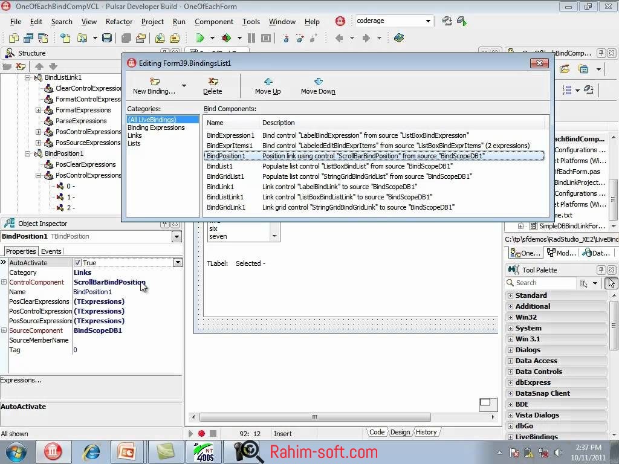Switch to the History tab
The height and width of the screenshot is (464, 619).
[x=426, y=432]
